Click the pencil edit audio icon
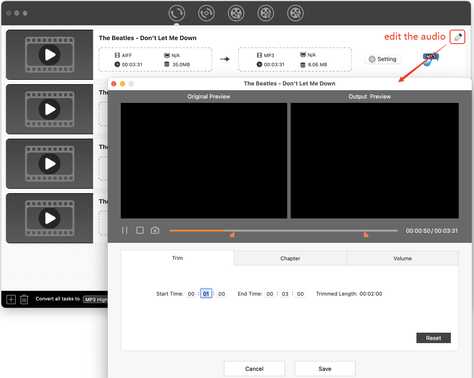Image resolution: width=474 pixels, height=378 pixels. [457, 37]
